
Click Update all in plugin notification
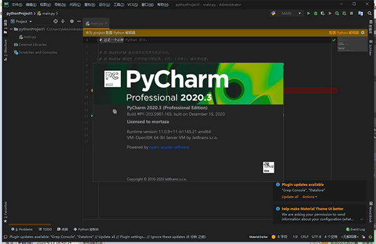(x=290, y=197)
